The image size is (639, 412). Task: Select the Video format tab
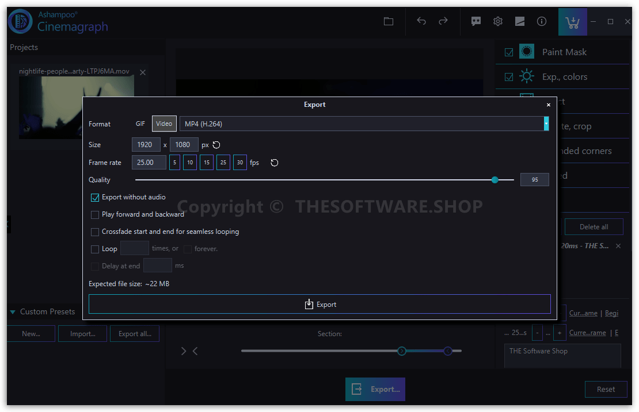pyautogui.click(x=164, y=123)
